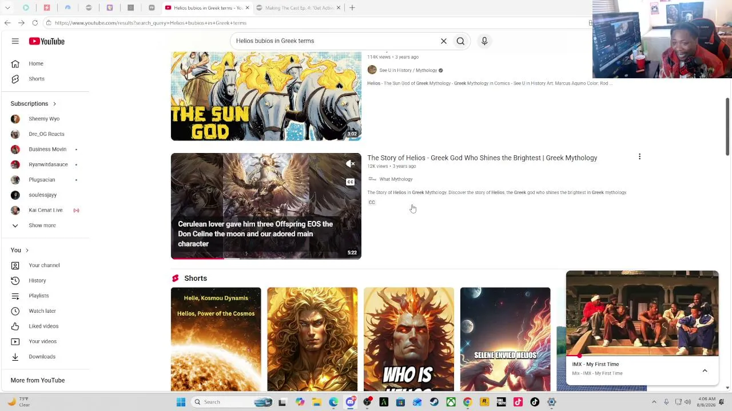Close the Helios bubios YouTube tab
The height and width of the screenshot is (411, 732).
point(247,8)
